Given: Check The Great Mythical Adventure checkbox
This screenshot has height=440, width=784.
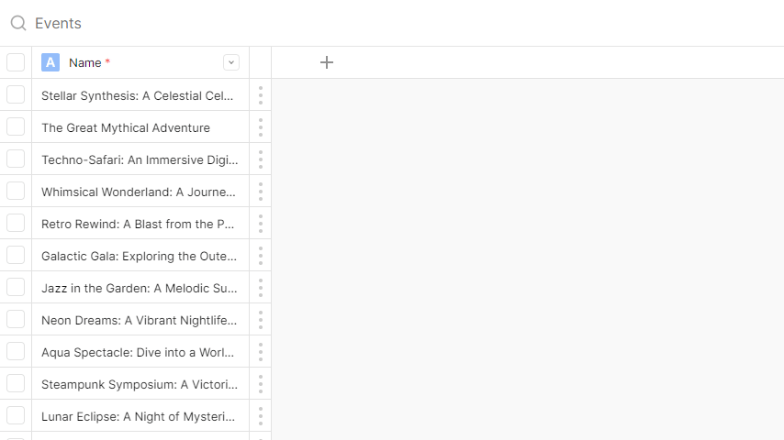Looking at the screenshot, I should (x=16, y=126).
